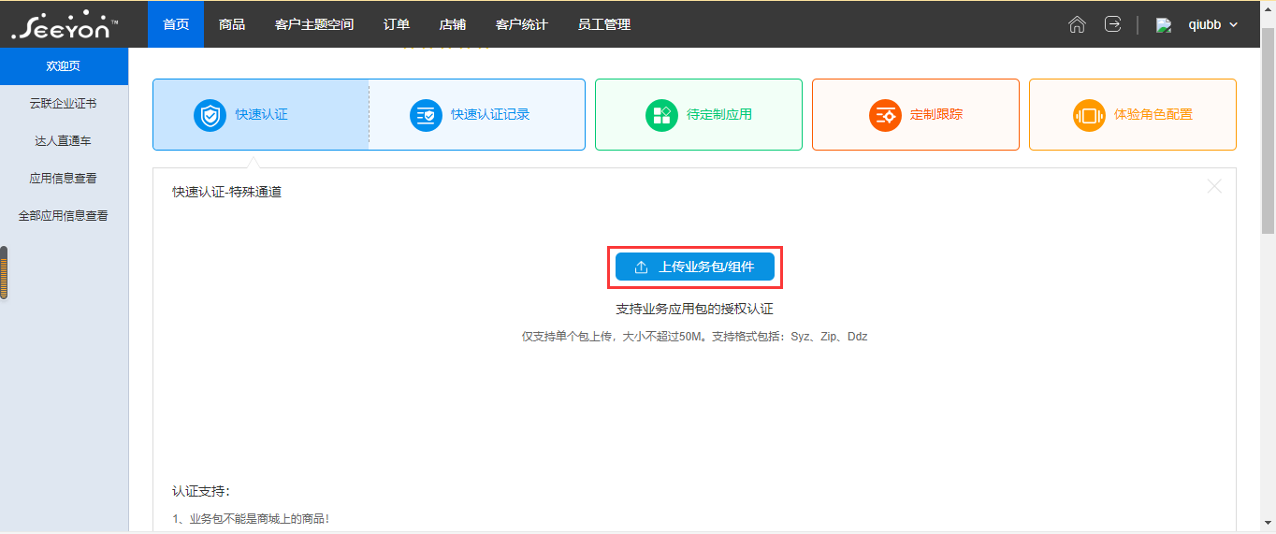Open the 客户主题空间 menu
The height and width of the screenshot is (534, 1276).
click(x=314, y=24)
